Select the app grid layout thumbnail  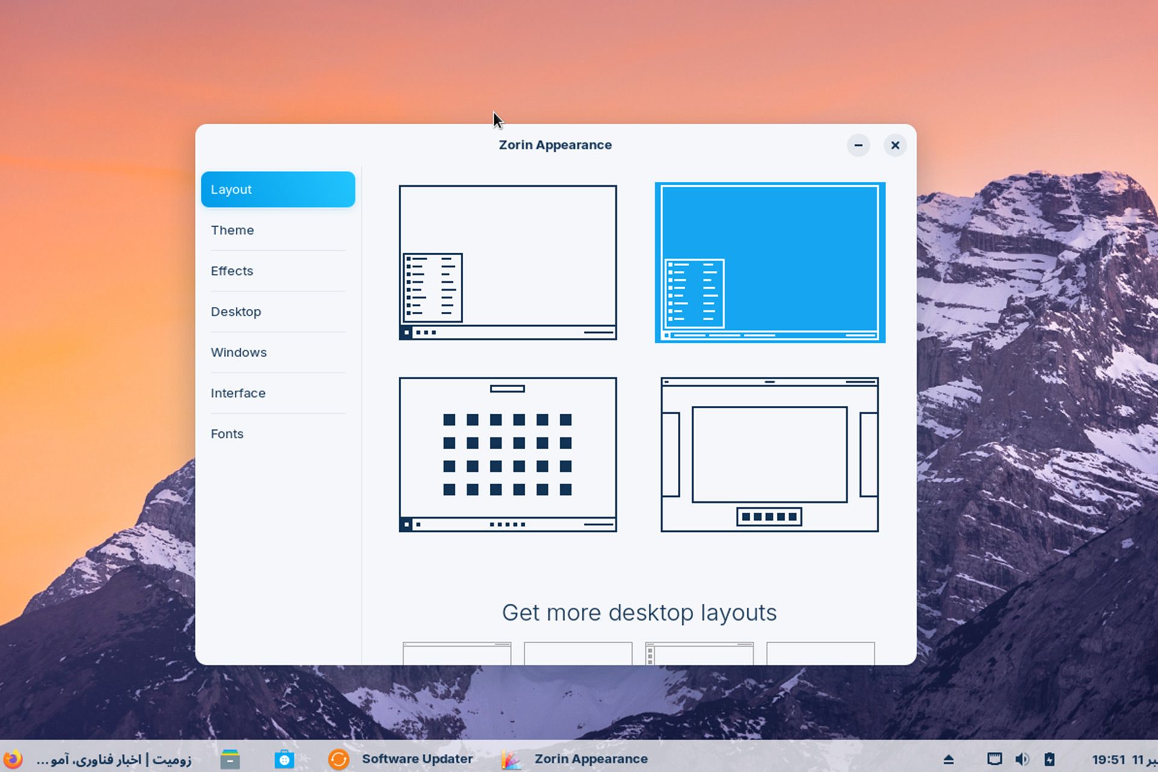(x=508, y=455)
